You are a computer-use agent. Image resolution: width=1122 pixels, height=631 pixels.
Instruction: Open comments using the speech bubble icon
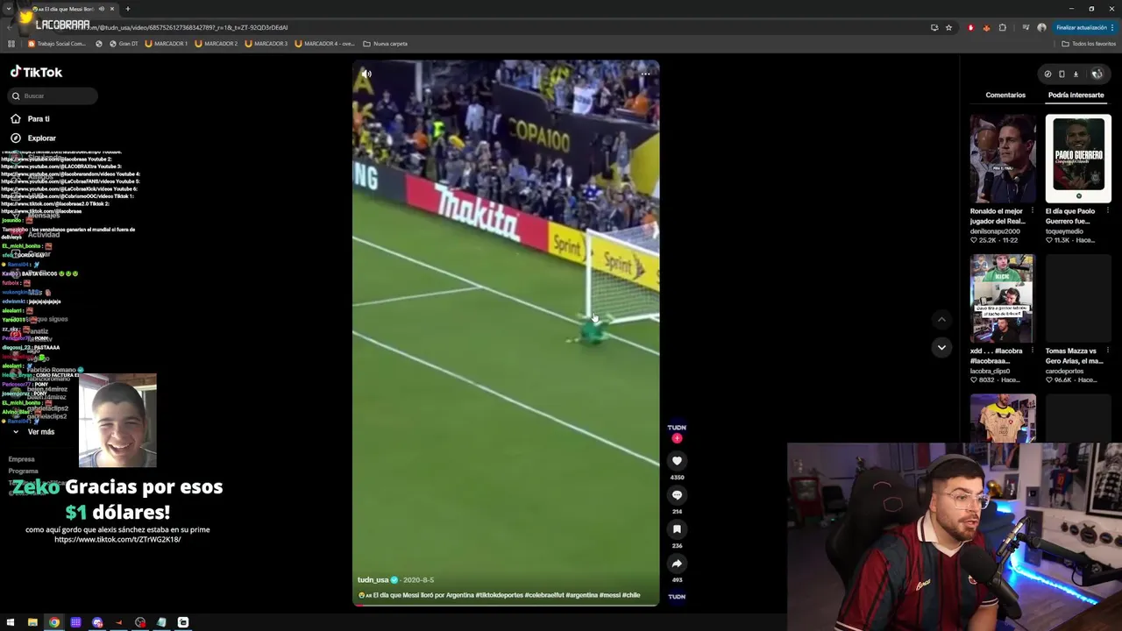point(677,495)
